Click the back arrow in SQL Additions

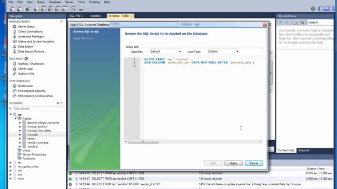coord(281,22)
